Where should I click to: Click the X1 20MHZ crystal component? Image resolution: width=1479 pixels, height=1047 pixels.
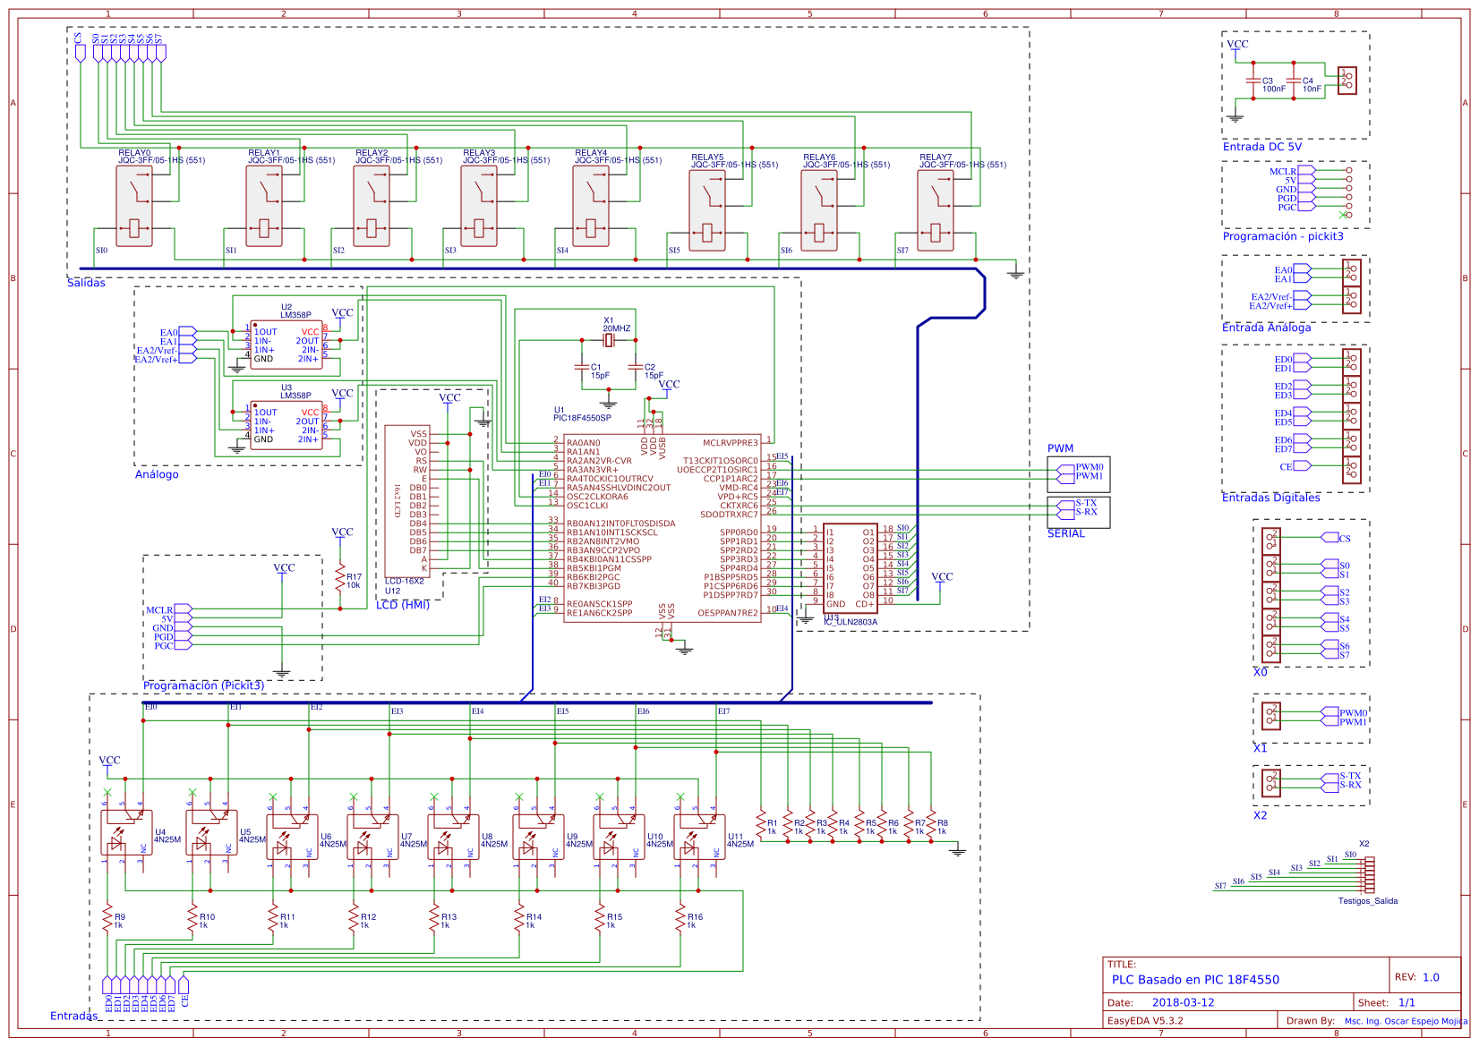click(x=609, y=341)
